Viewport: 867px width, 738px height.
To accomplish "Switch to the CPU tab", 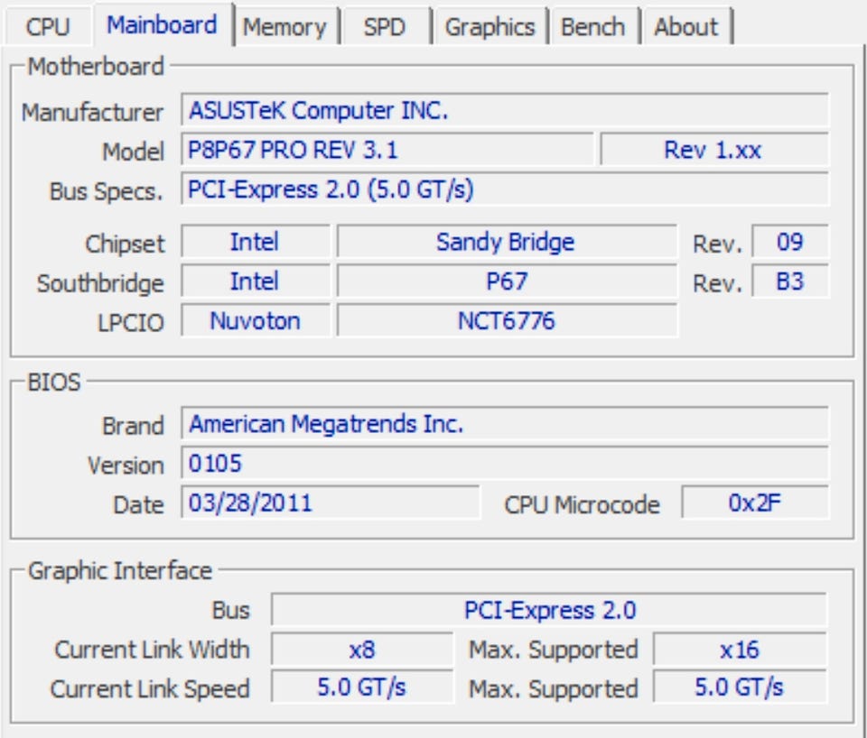I will (48, 26).
